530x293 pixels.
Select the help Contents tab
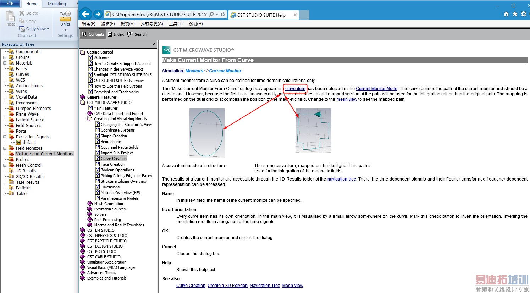[x=93, y=34]
